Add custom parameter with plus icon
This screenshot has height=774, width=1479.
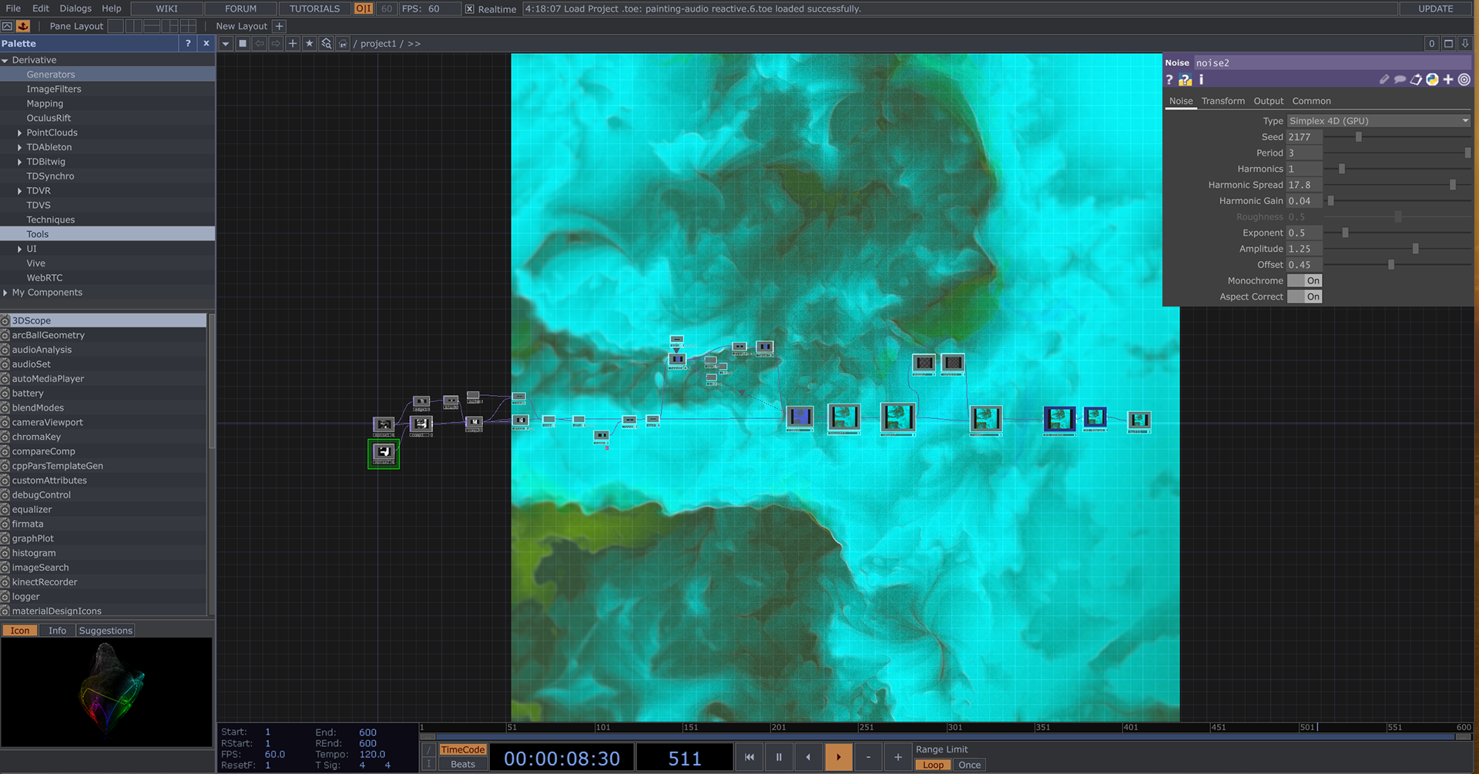[1448, 79]
